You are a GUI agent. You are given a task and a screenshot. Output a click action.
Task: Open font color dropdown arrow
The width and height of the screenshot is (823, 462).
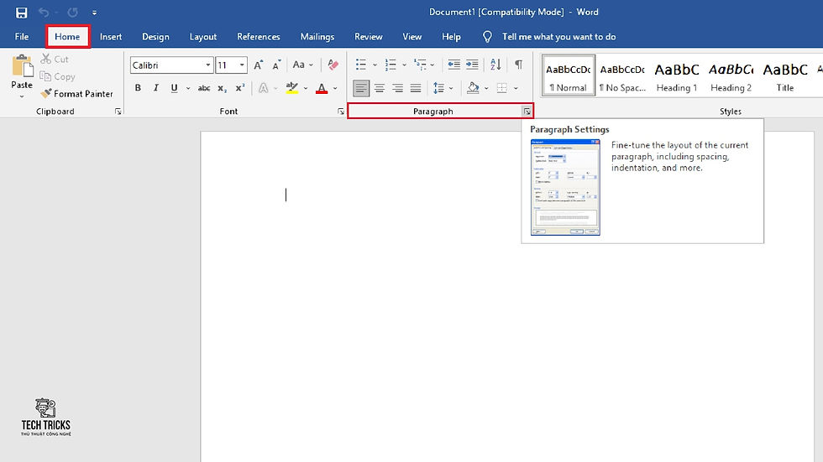[x=335, y=89]
